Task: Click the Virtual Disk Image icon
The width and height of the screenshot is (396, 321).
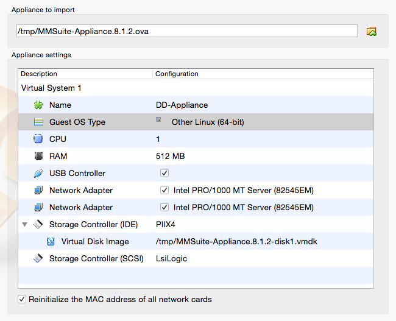Action: click(x=51, y=242)
